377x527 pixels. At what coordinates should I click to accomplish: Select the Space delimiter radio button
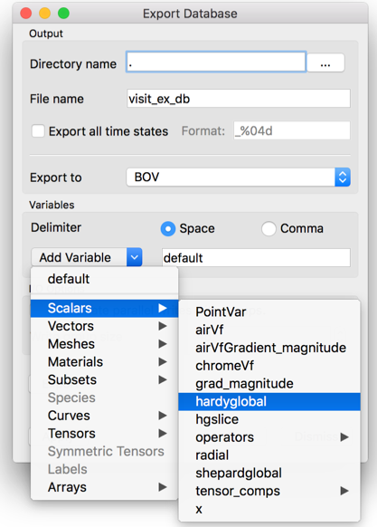tap(168, 229)
